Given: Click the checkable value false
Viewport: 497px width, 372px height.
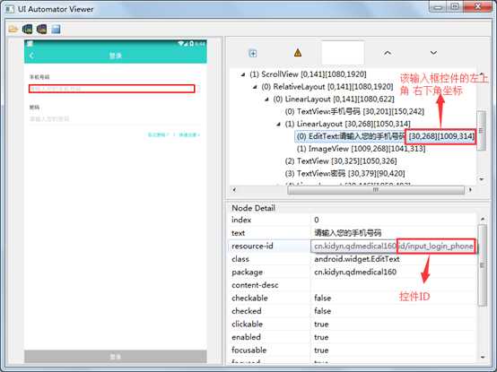Looking at the screenshot, I should (x=322, y=298).
